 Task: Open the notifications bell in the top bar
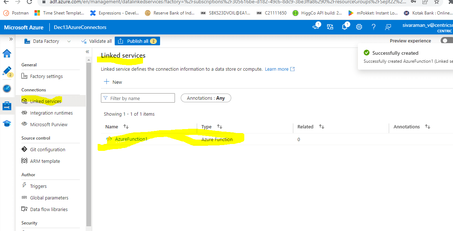pos(344,27)
